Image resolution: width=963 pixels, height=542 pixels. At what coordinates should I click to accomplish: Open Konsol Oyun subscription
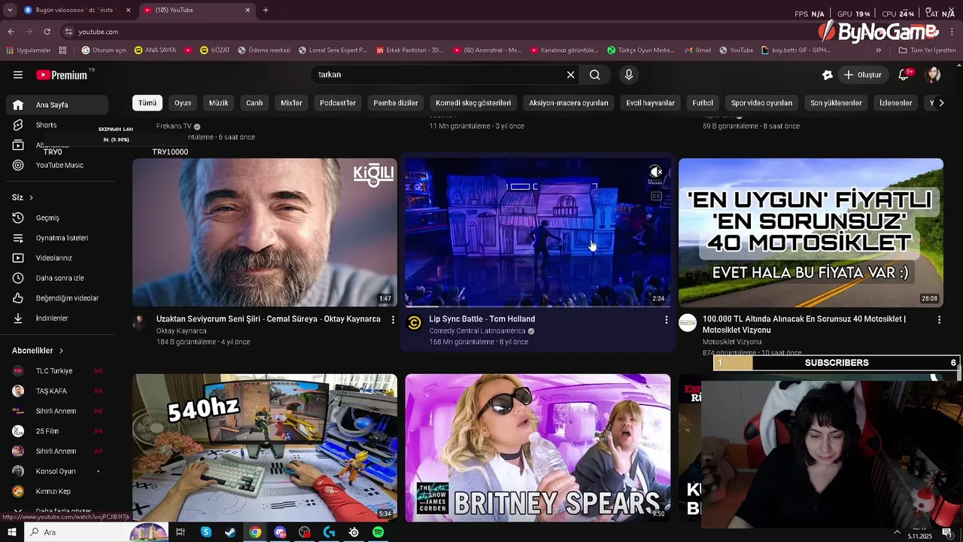click(x=57, y=471)
